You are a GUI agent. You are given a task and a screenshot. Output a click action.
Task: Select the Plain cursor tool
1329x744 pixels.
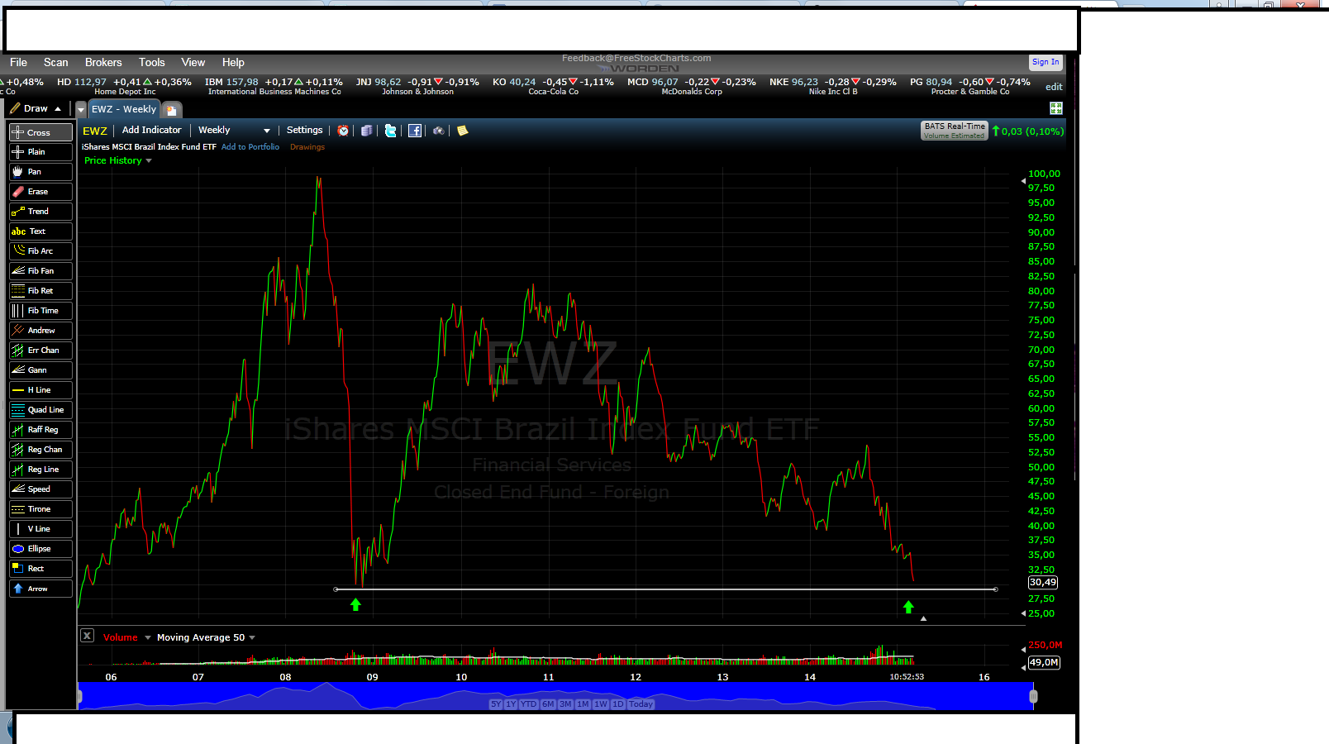coord(40,152)
